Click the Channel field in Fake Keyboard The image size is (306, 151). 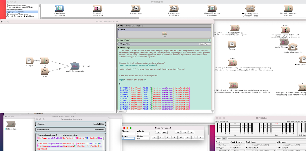pos(128,134)
